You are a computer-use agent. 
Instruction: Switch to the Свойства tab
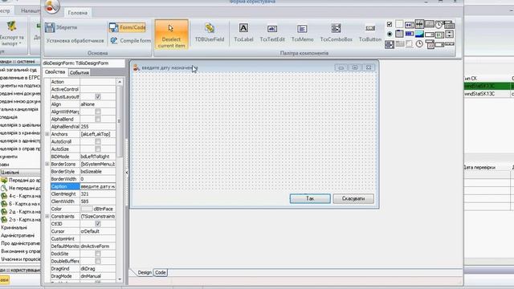(55, 71)
